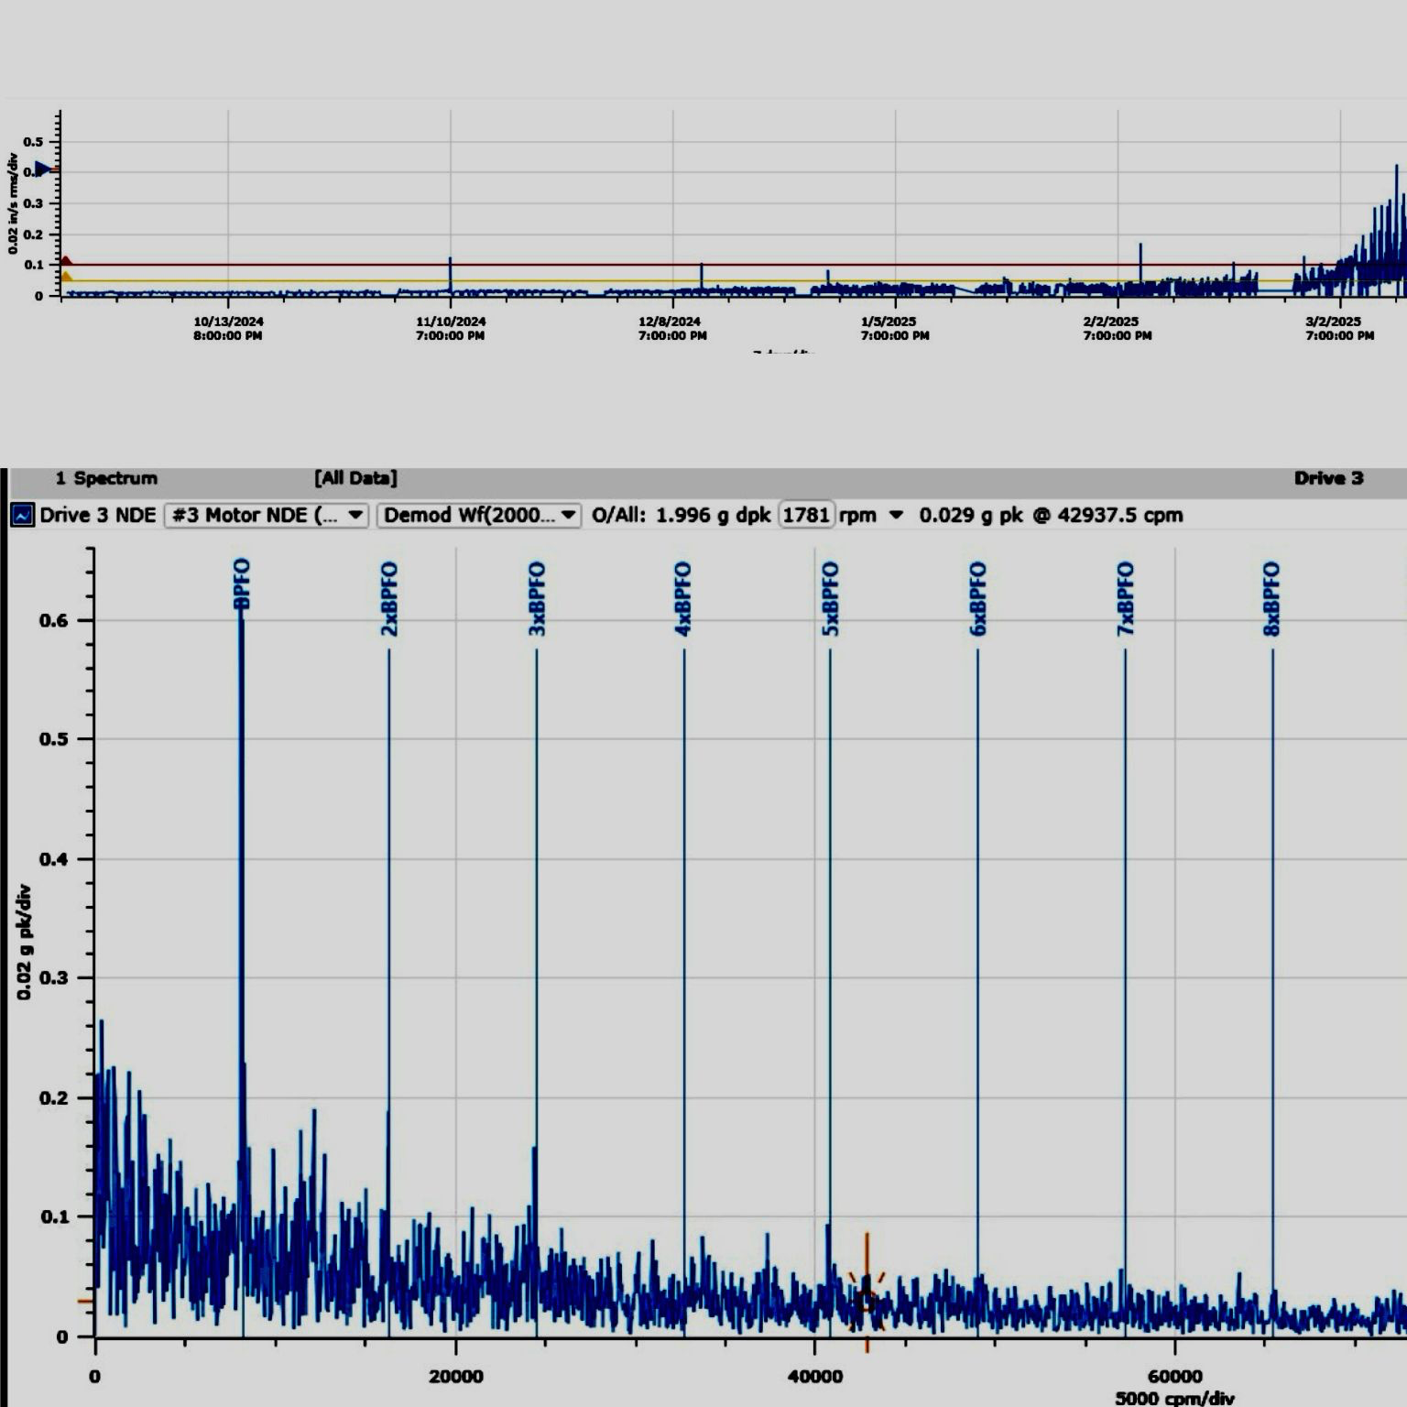This screenshot has height=1407, width=1407.
Task: Select the 2xBPFO harmonic label
Action: [x=389, y=599]
